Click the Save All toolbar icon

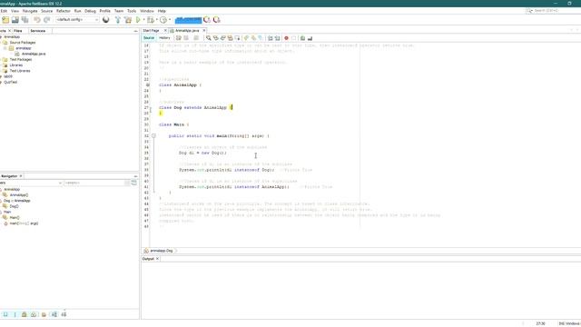click(25, 20)
